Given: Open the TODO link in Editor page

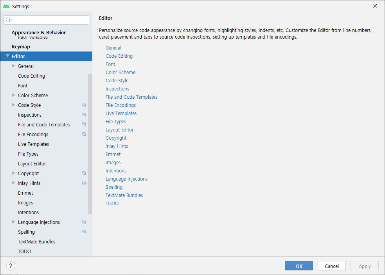Looking at the screenshot, I should (112, 204).
